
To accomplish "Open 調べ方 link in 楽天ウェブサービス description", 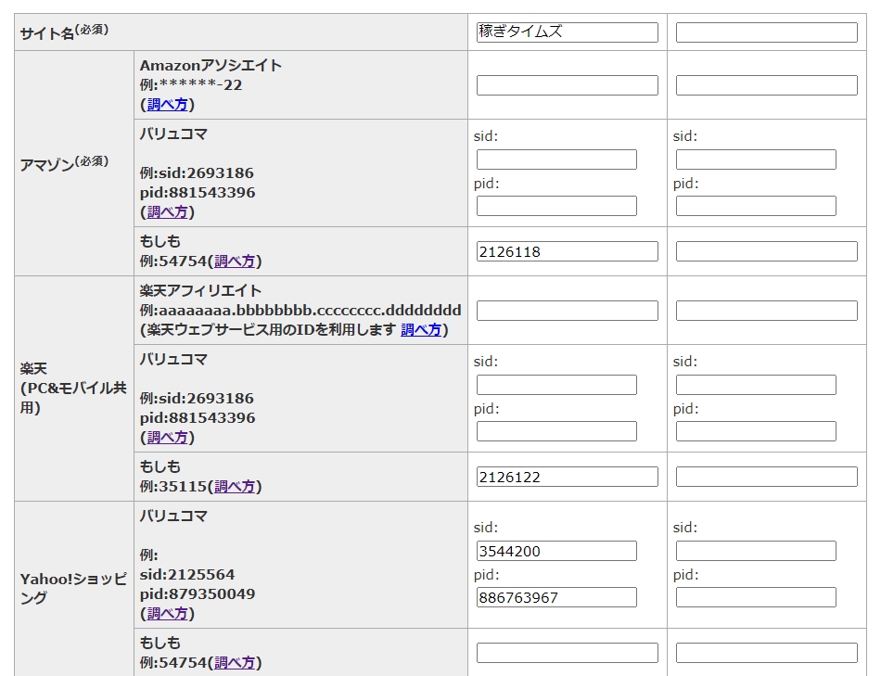I will point(421,330).
